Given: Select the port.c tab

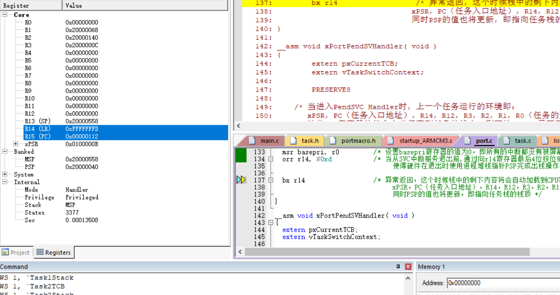Looking at the screenshot, I should point(479,141).
